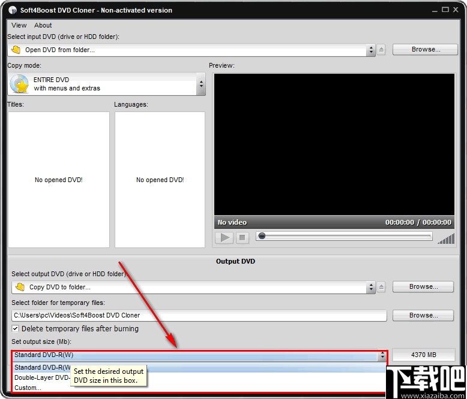Screen dimensions: 467x399
Task: Click the ENTIRE DVD disc star icon
Action: coord(19,84)
